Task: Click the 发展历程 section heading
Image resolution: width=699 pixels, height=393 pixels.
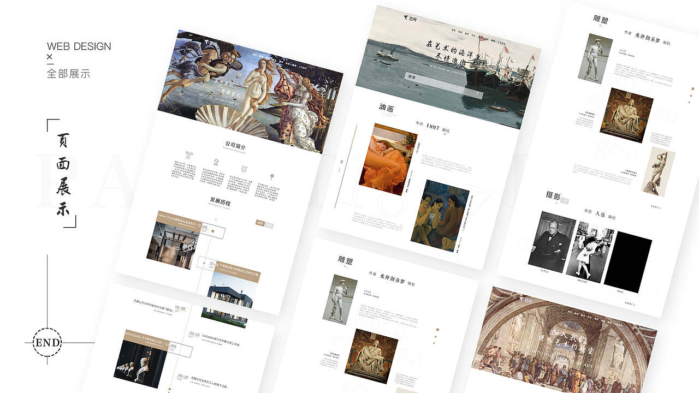Action: [221, 201]
